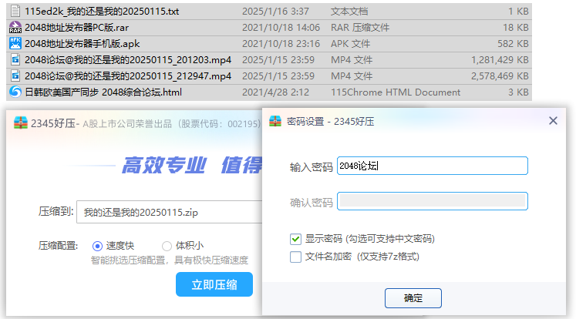Click the type APK 文件
Image resolution: width=576 pixels, height=319 pixels.
(x=350, y=44)
